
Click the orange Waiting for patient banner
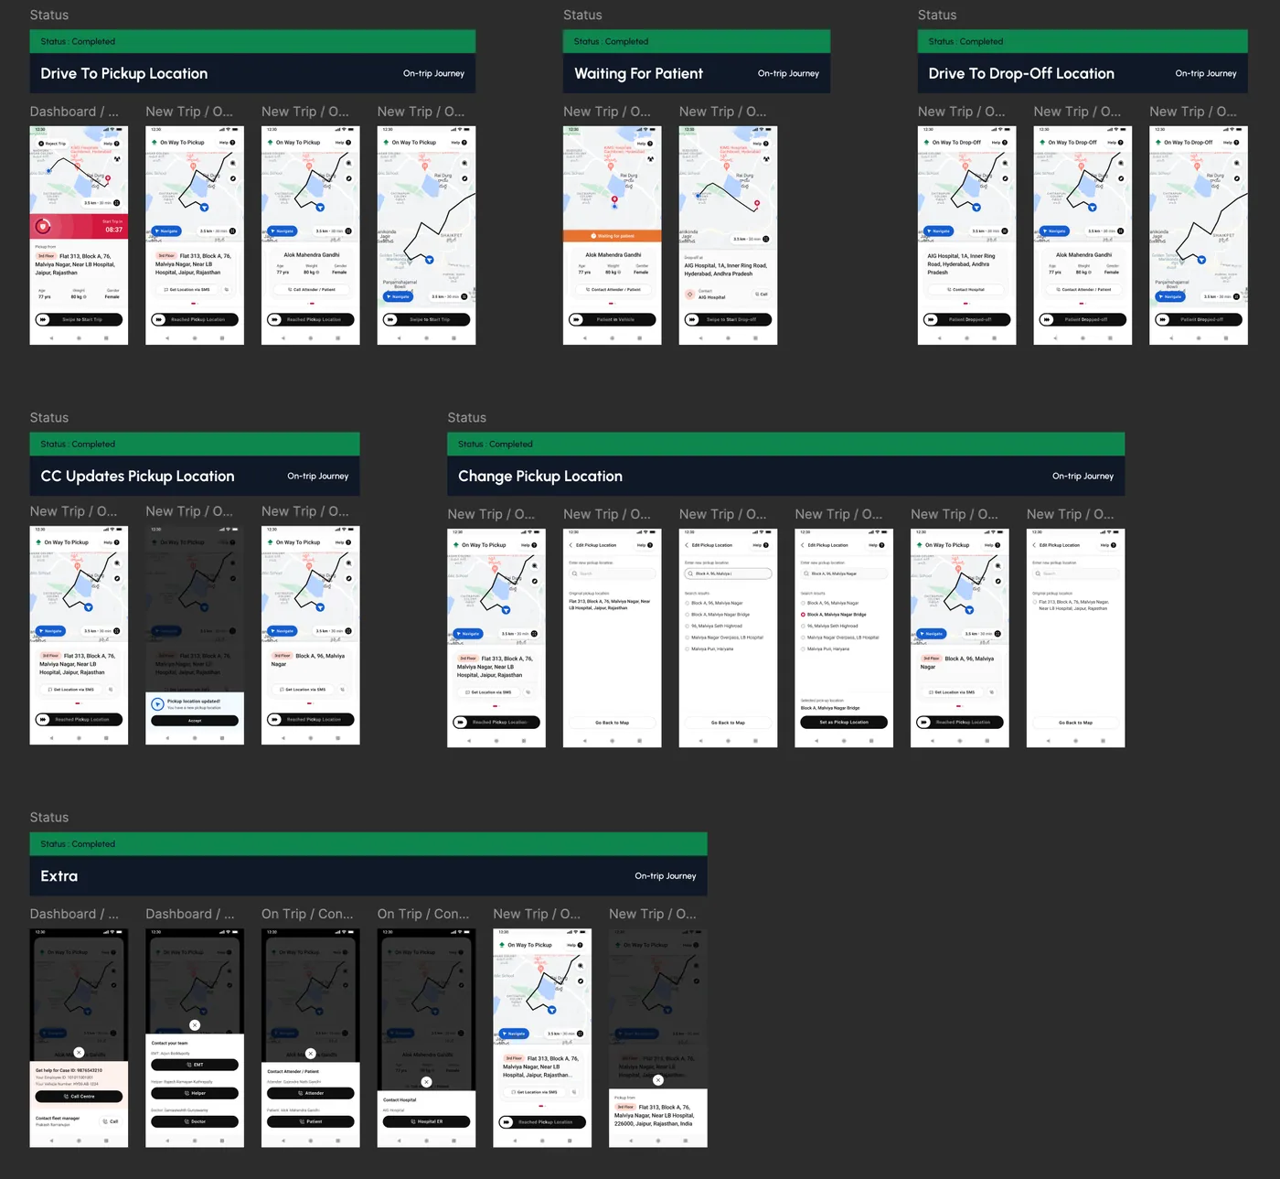[613, 236]
